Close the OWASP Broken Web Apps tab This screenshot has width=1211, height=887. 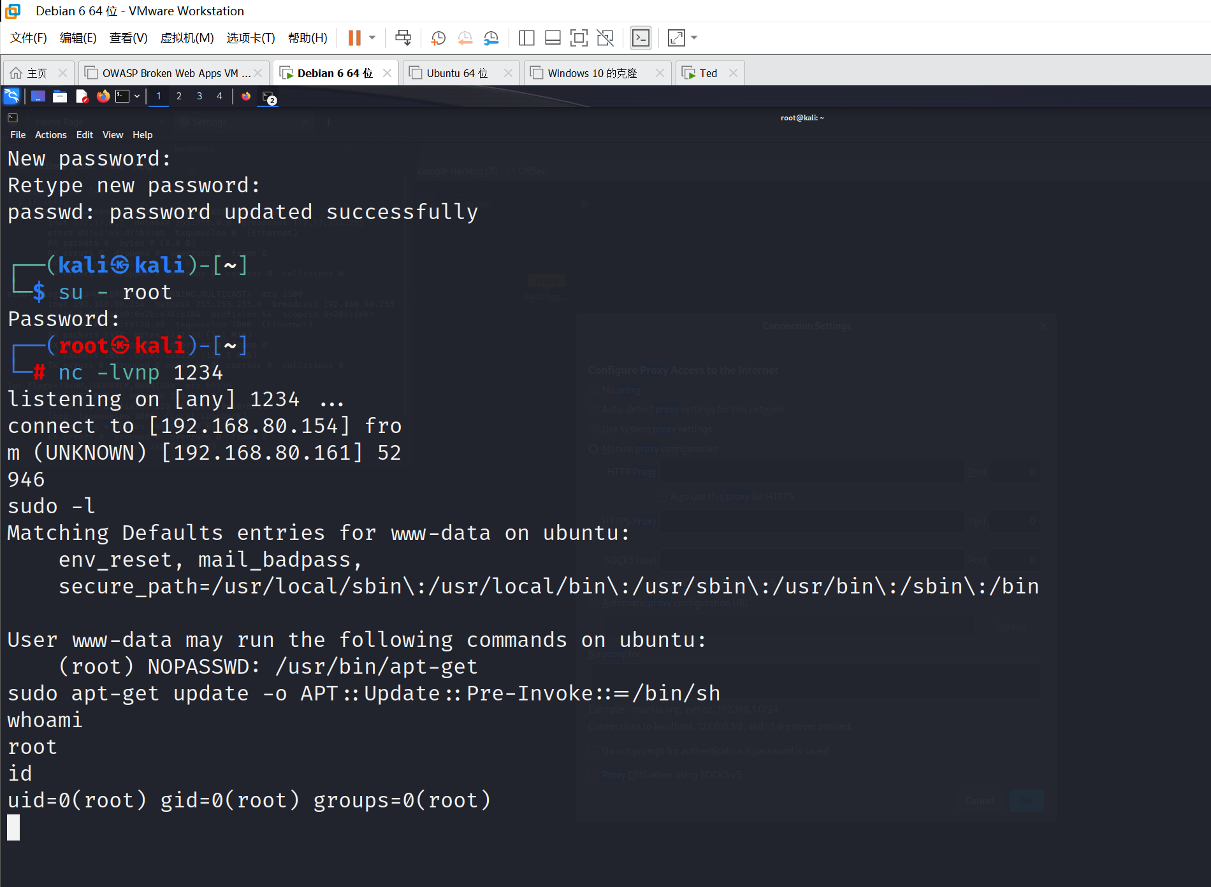tap(258, 73)
